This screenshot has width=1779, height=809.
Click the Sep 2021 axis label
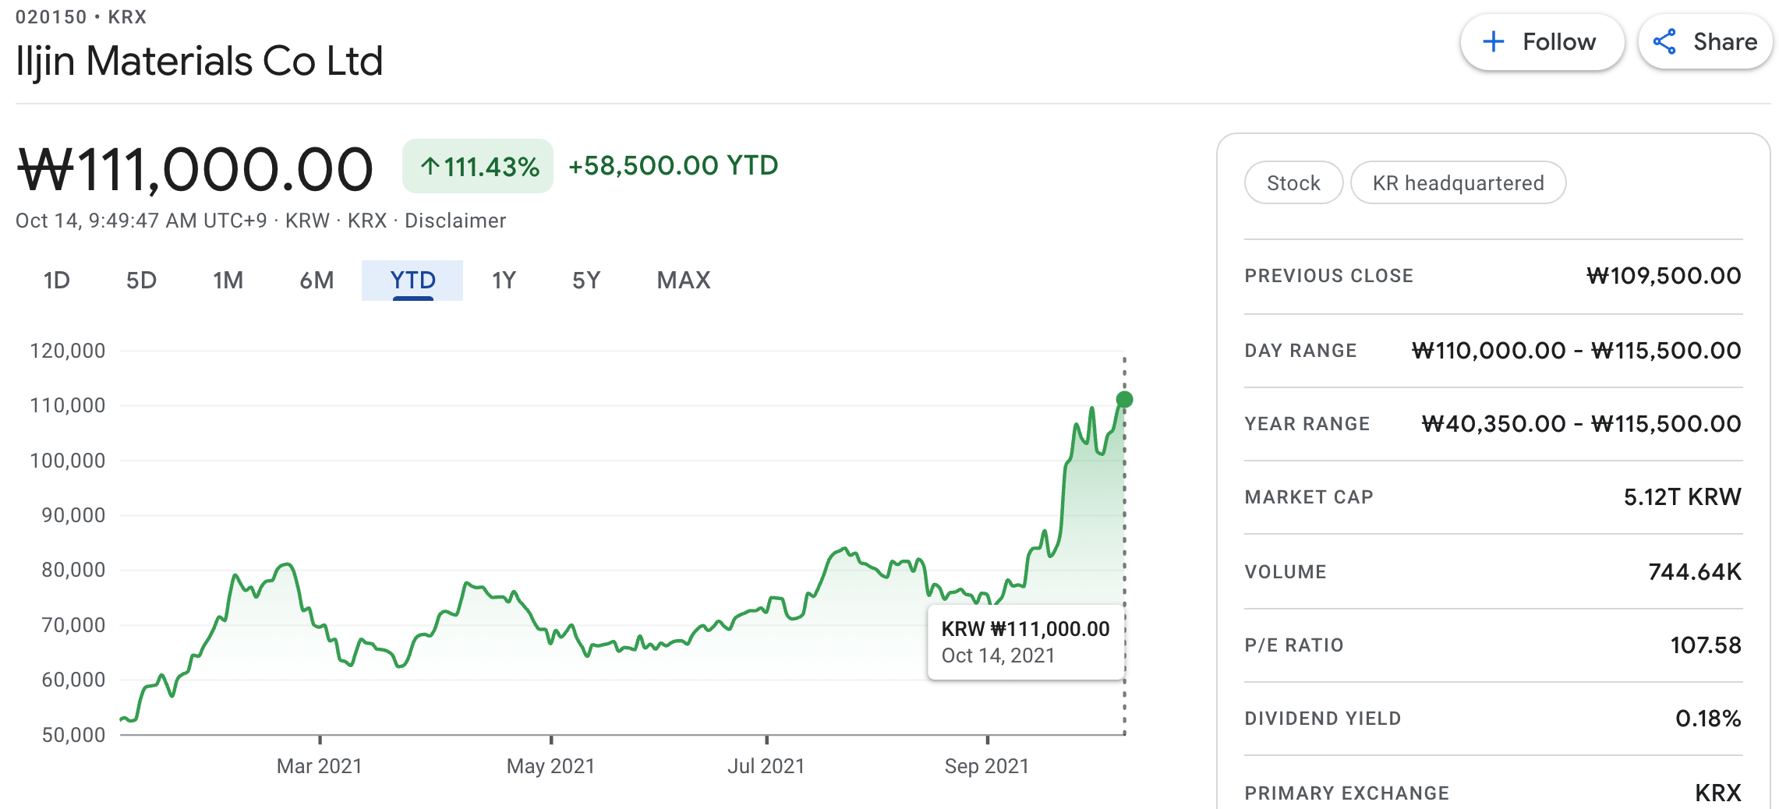coord(987,766)
